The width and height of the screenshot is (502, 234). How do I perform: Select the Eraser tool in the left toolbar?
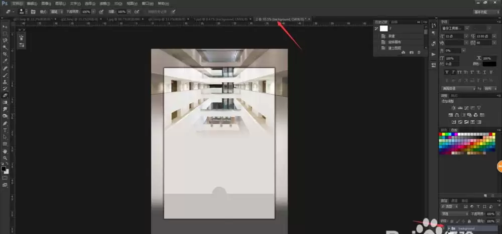point(5,95)
